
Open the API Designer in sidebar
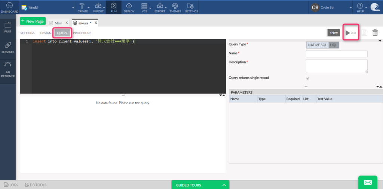coord(8,70)
